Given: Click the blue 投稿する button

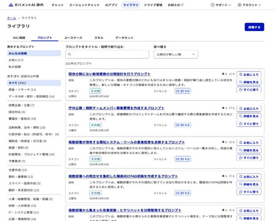Looking at the screenshot, I should point(254,27).
